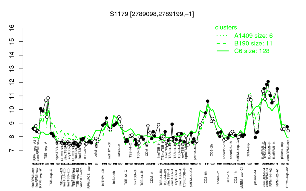Click the solid green line swatch for C6
The image size is (306, 191).
[x=223, y=51]
